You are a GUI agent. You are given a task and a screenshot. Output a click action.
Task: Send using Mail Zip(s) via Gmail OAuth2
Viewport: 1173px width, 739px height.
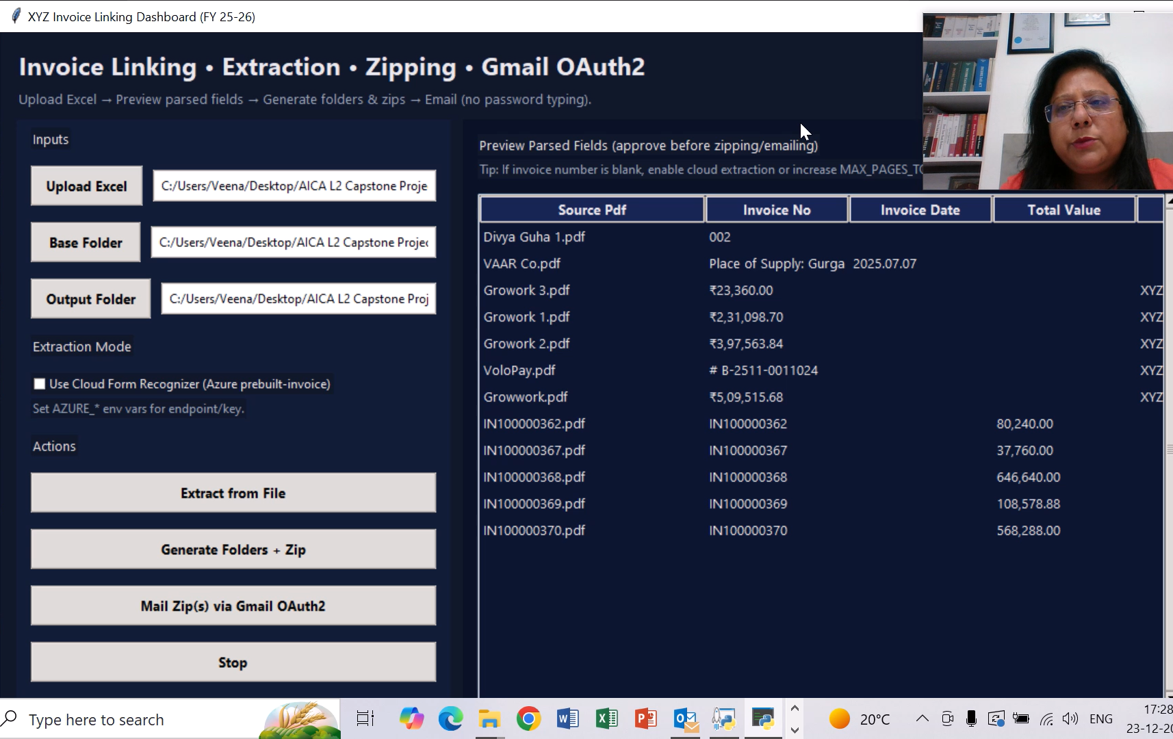(233, 606)
